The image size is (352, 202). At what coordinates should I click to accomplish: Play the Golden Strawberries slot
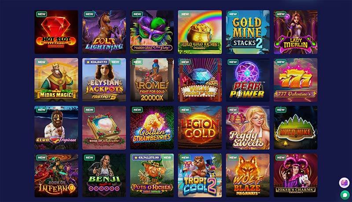(152, 128)
